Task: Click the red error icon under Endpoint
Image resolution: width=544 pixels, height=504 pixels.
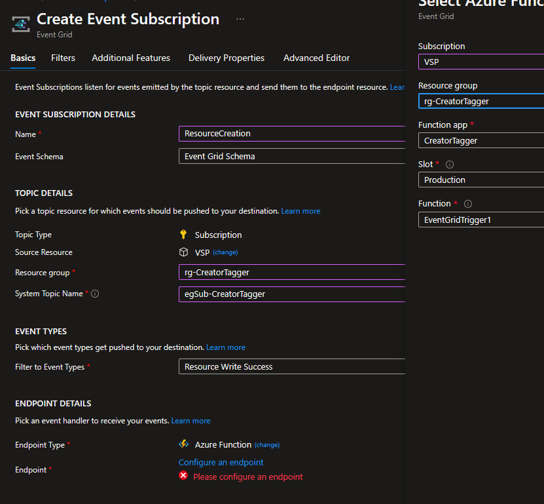Action: [184, 475]
